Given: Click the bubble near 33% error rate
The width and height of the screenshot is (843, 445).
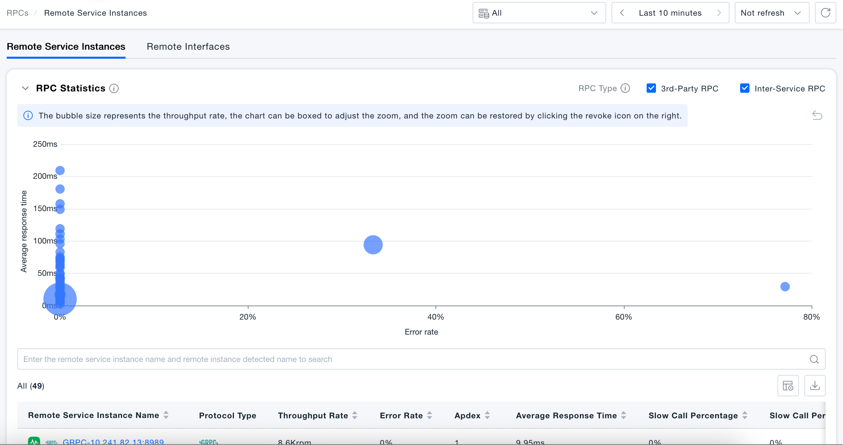Looking at the screenshot, I should click(x=373, y=245).
